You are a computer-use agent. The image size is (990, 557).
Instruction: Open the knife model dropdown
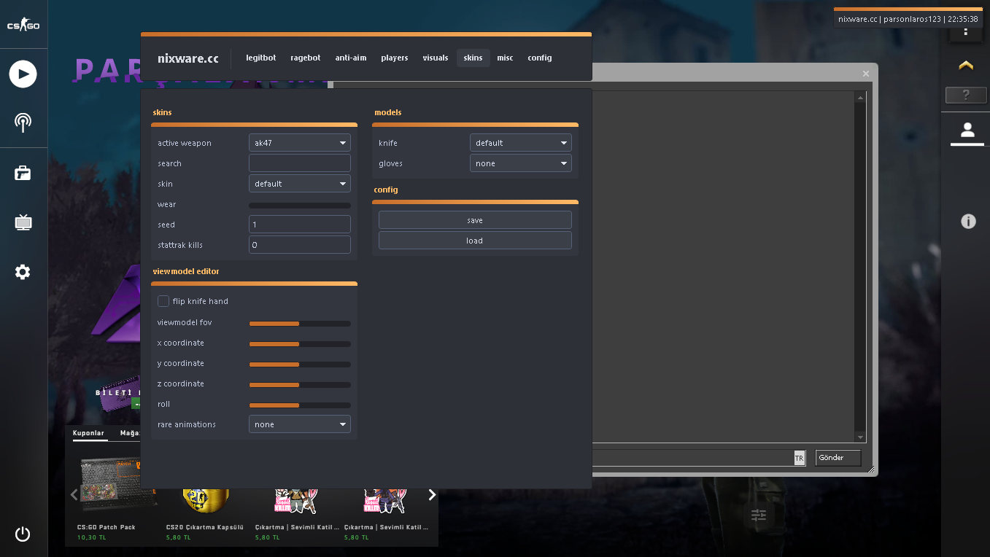point(521,143)
